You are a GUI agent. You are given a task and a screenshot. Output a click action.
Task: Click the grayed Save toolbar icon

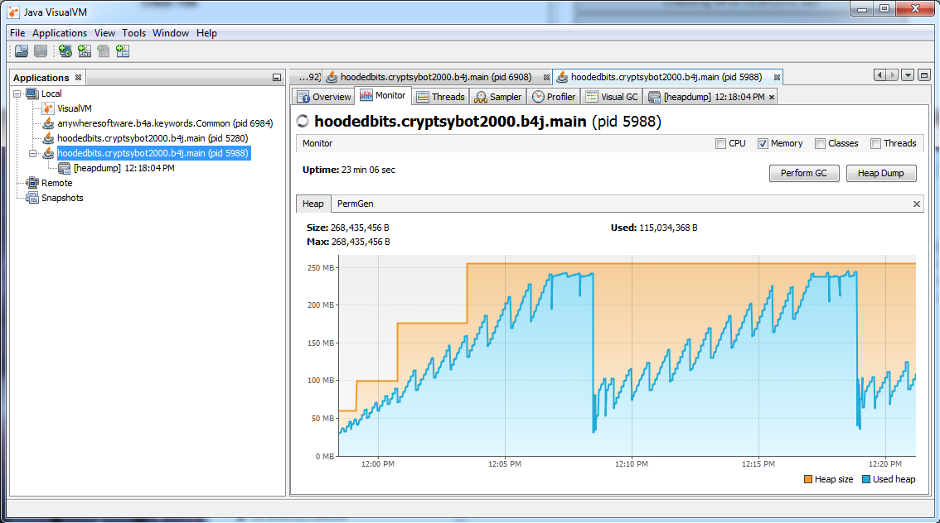[x=41, y=51]
